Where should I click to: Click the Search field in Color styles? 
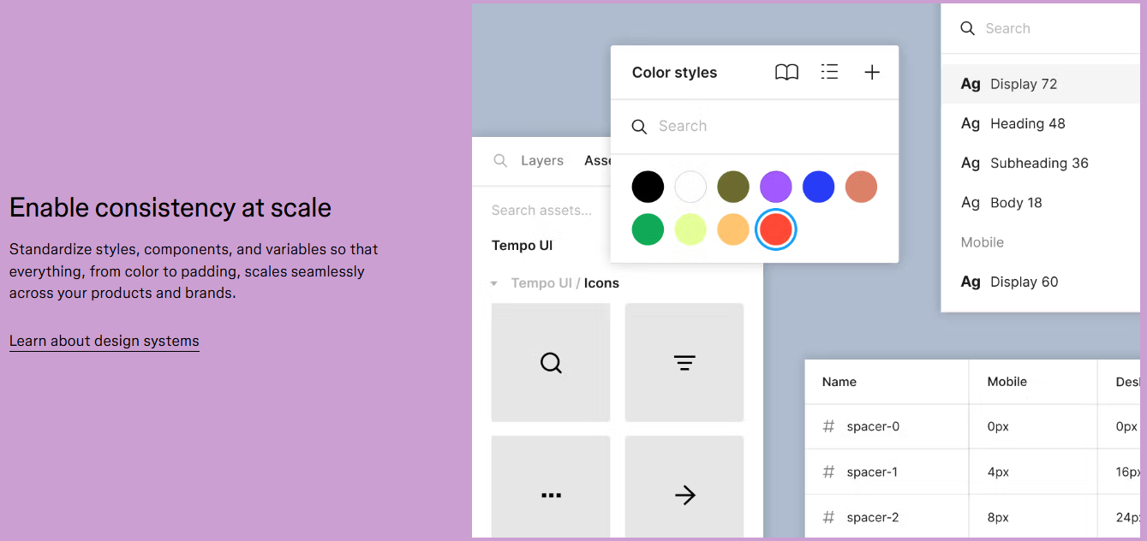click(754, 127)
